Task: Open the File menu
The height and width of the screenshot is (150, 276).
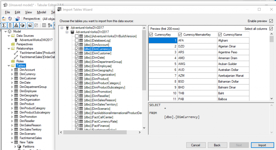Action: (x=7, y=12)
